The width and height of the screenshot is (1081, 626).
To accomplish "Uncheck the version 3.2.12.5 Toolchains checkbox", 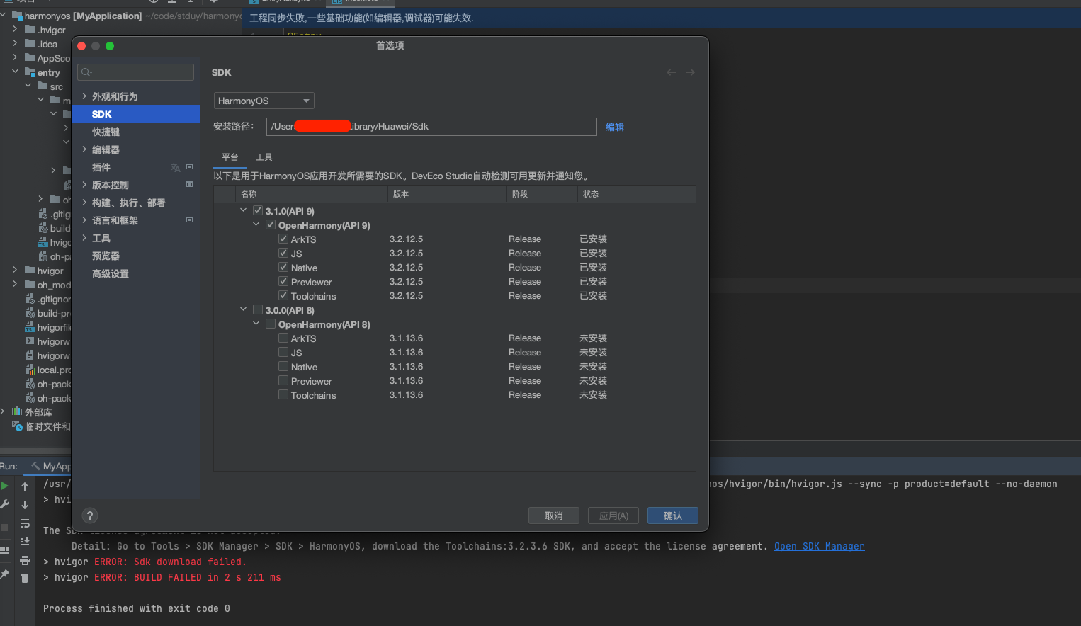I will [283, 295].
